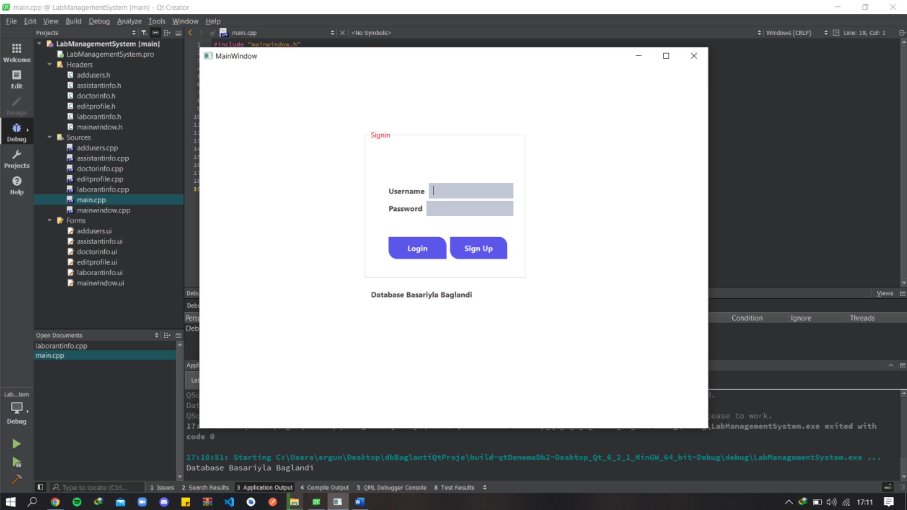Select addusers.h in Headers

point(93,75)
